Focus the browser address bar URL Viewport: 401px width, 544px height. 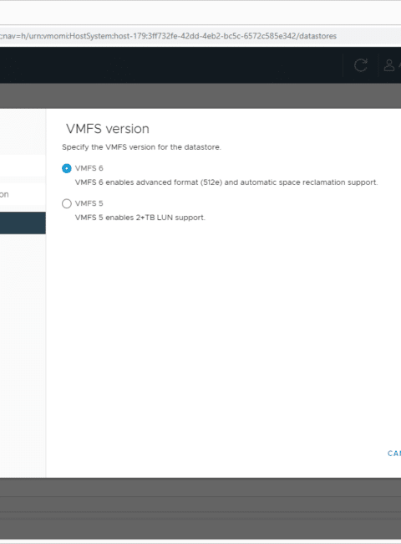click(x=168, y=36)
